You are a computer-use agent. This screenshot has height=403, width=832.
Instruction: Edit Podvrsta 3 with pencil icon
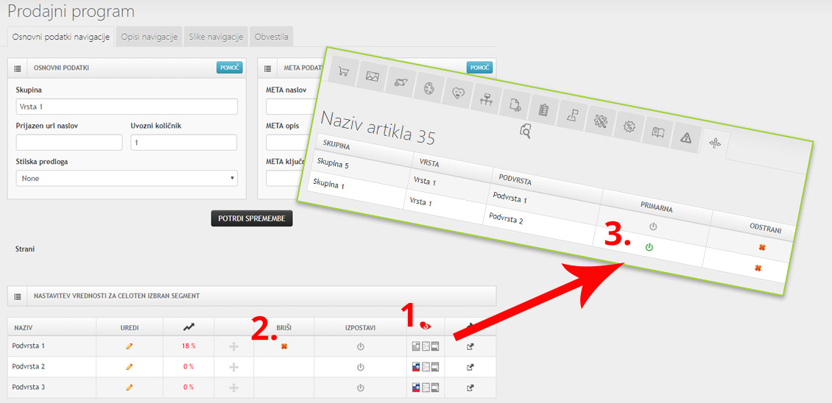point(129,387)
